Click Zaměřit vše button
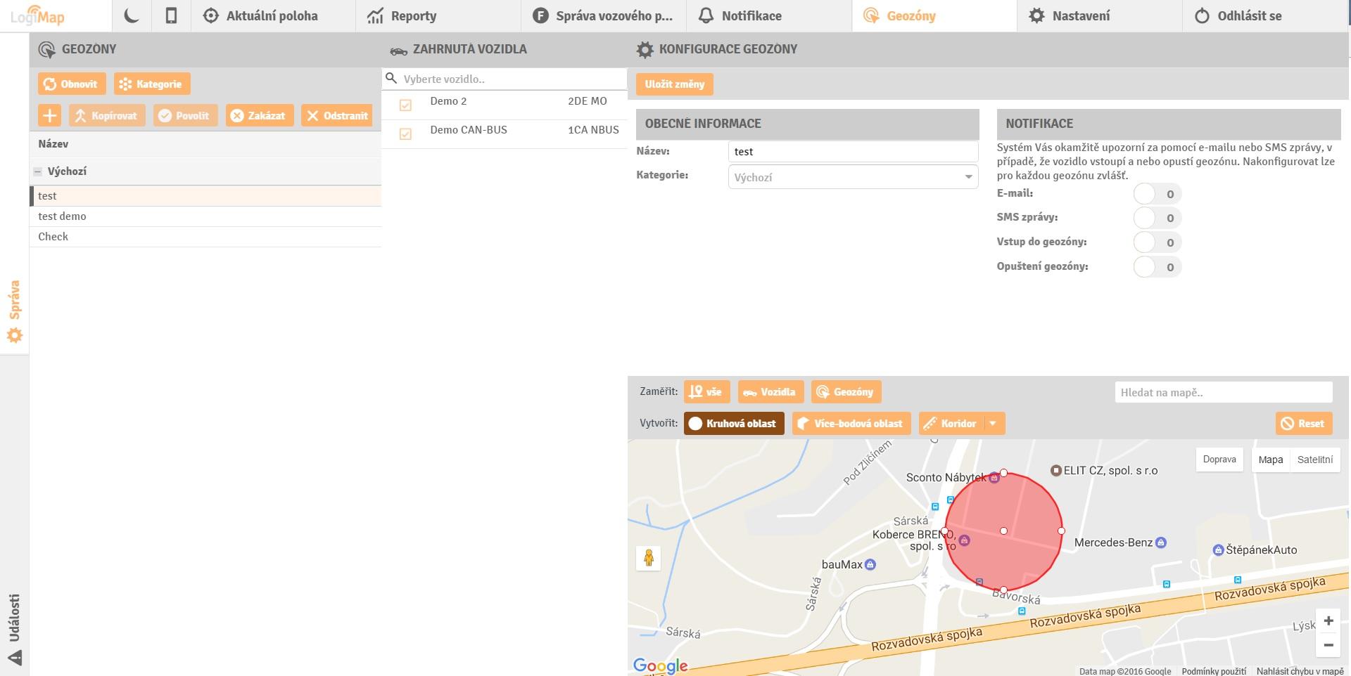Screen dimensions: 1351x676 tap(706, 392)
